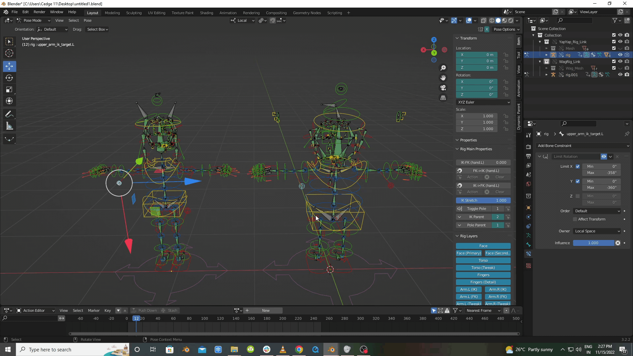Open Owner Local Space dropdown
The width and height of the screenshot is (633, 356).
pos(597,231)
